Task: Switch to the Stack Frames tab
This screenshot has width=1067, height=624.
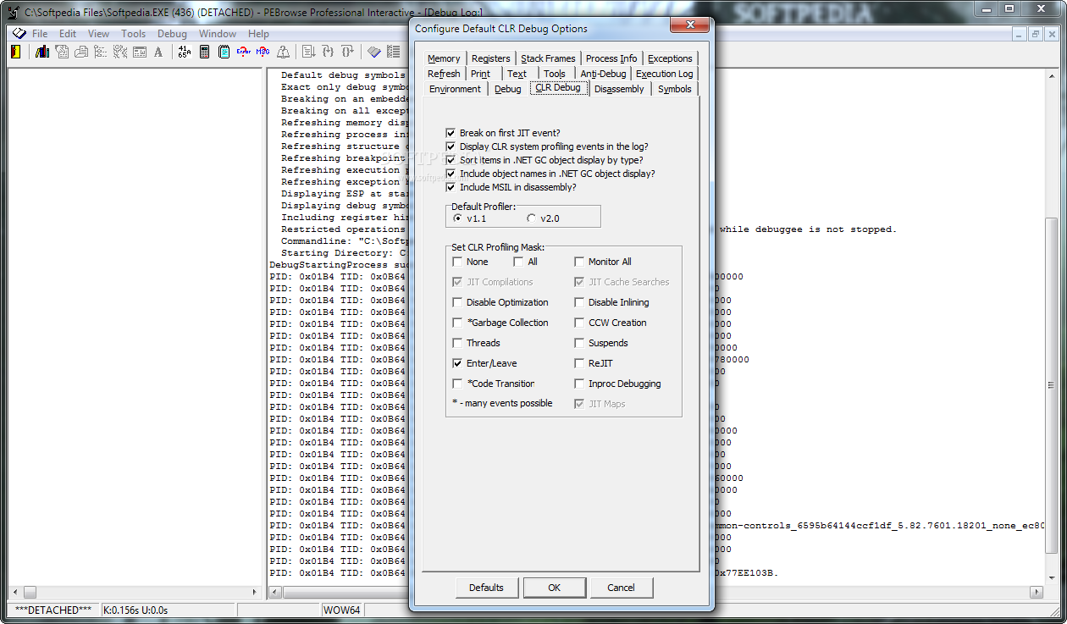Action: point(548,58)
